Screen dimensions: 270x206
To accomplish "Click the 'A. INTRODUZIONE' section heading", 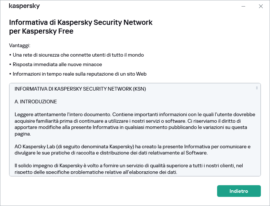I will click(36, 101).
